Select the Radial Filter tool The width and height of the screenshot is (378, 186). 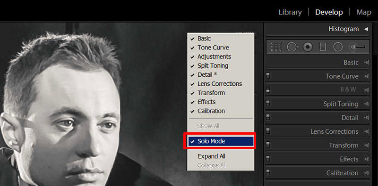pyautogui.click(x=338, y=47)
